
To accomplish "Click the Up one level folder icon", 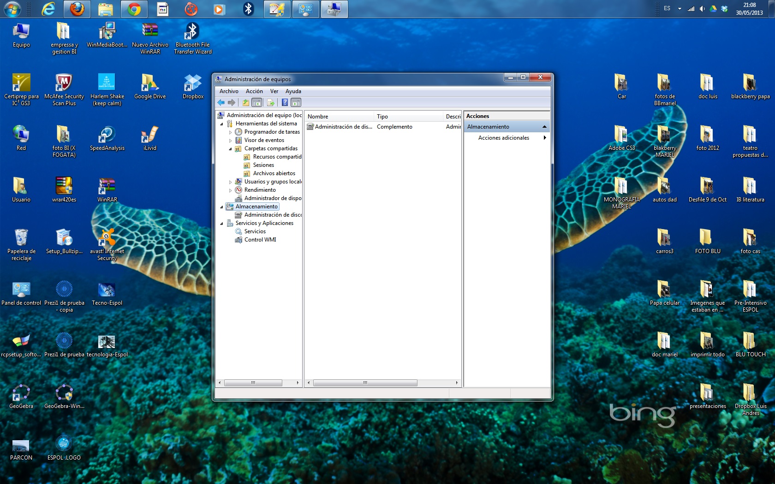I will tap(245, 103).
